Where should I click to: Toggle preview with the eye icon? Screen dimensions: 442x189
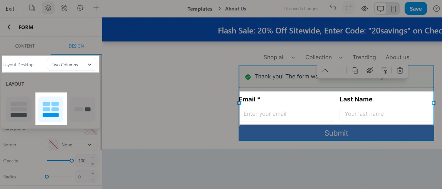click(x=365, y=9)
